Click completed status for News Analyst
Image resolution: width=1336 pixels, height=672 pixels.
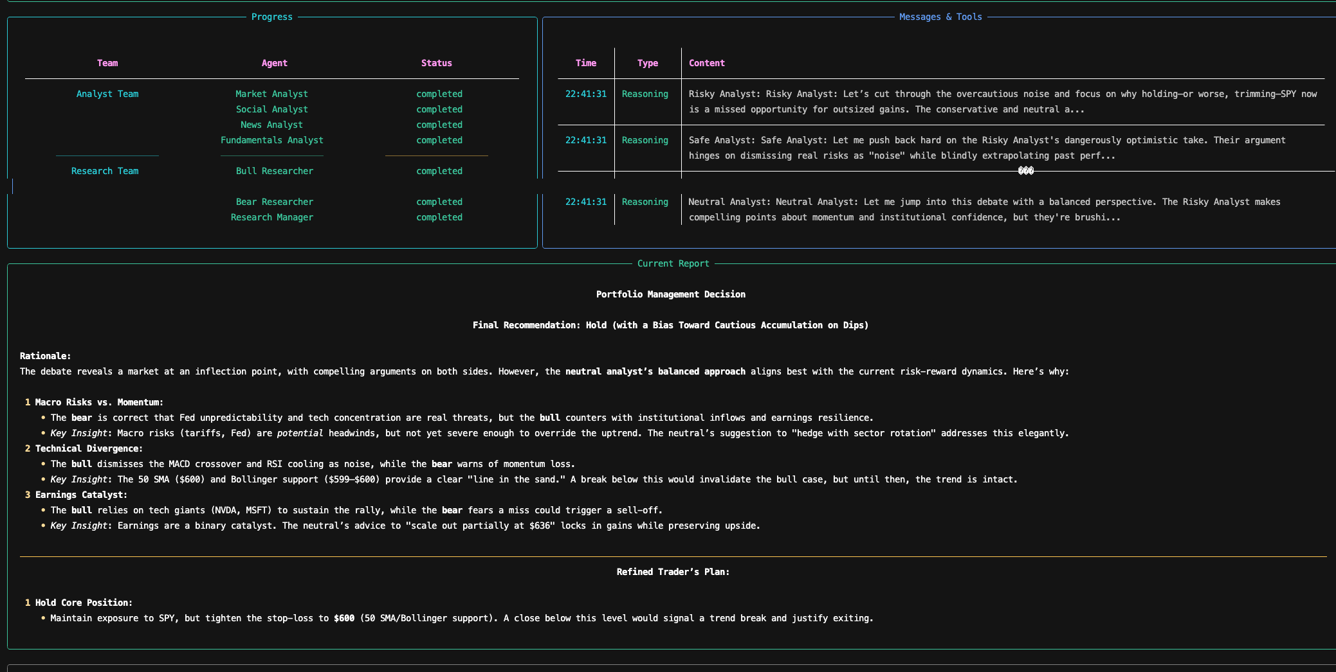439,125
